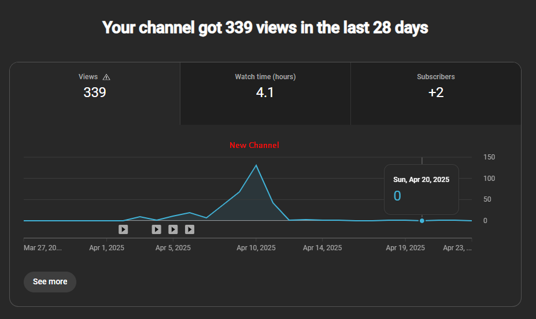
Task: Click the third video published marker icon
Action: point(173,229)
